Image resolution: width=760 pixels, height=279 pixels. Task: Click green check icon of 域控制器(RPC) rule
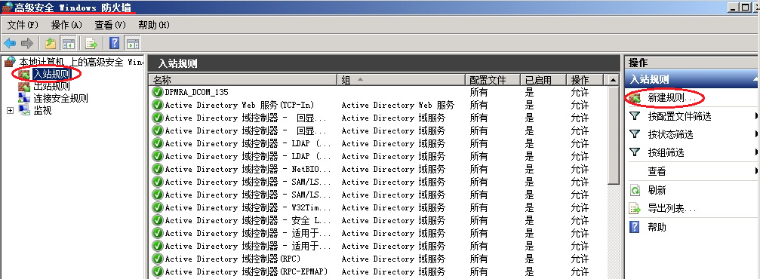pos(157,259)
